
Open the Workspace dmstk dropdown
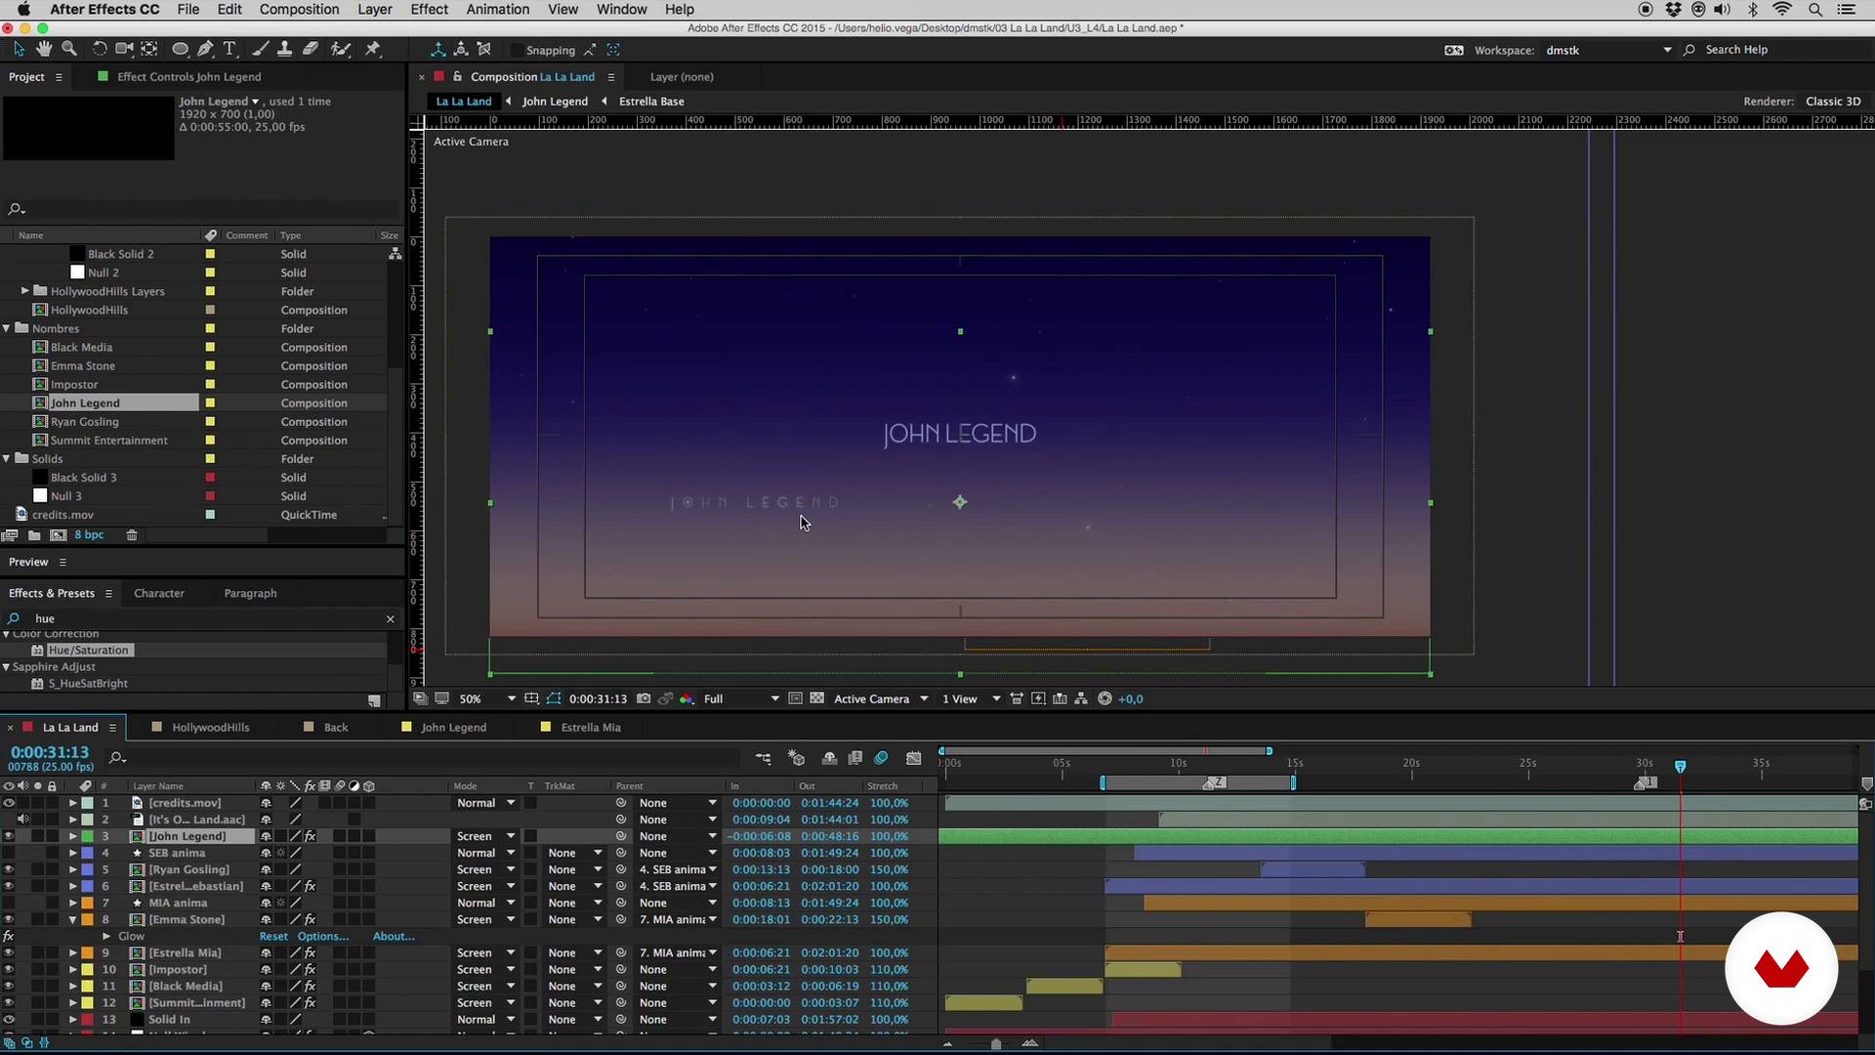click(1608, 50)
